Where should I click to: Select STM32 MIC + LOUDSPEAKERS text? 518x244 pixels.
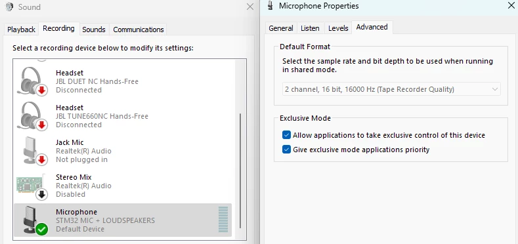click(x=106, y=220)
